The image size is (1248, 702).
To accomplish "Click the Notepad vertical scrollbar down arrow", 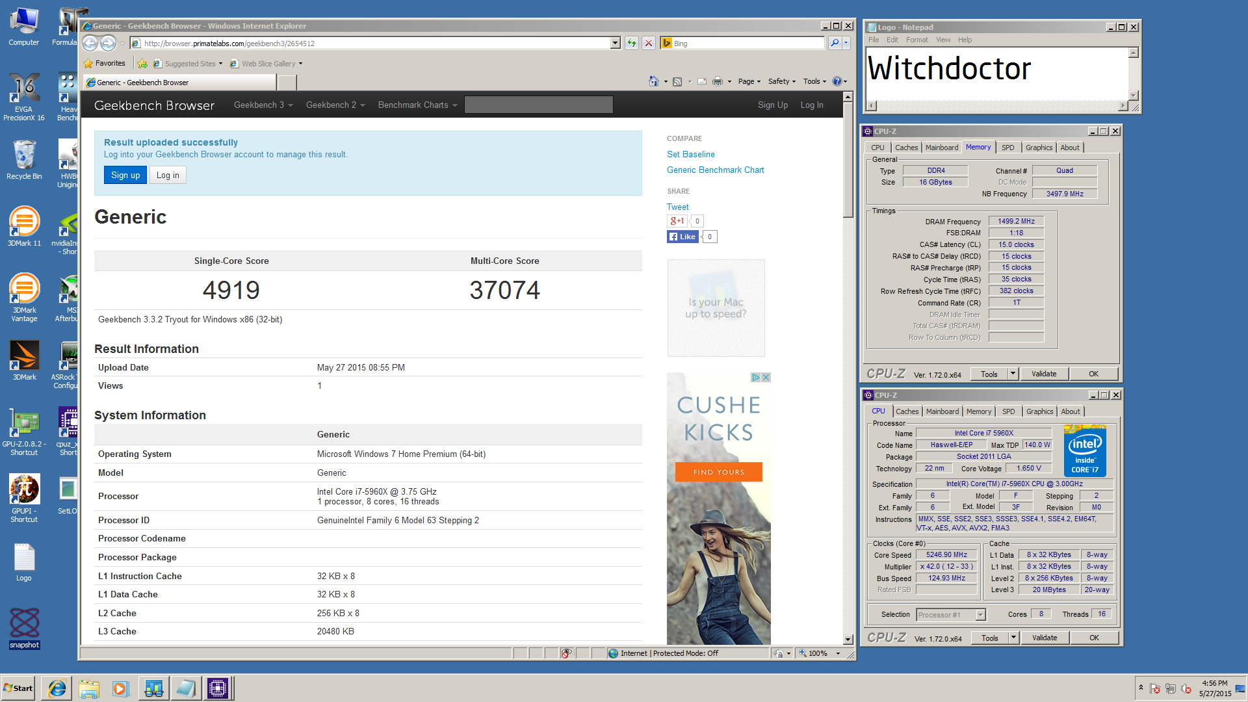I will [x=1134, y=95].
